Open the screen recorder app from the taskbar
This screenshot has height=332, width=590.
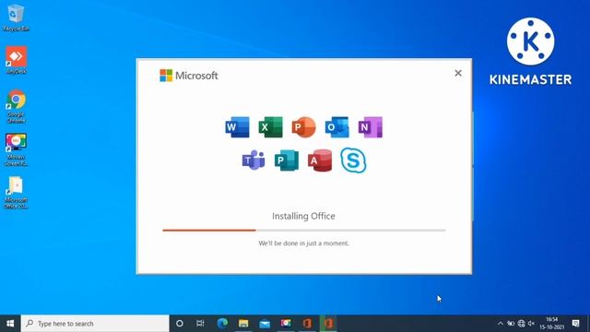(286, 324)
